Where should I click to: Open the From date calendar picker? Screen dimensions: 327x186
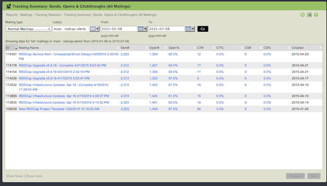[x=143, y=29]
